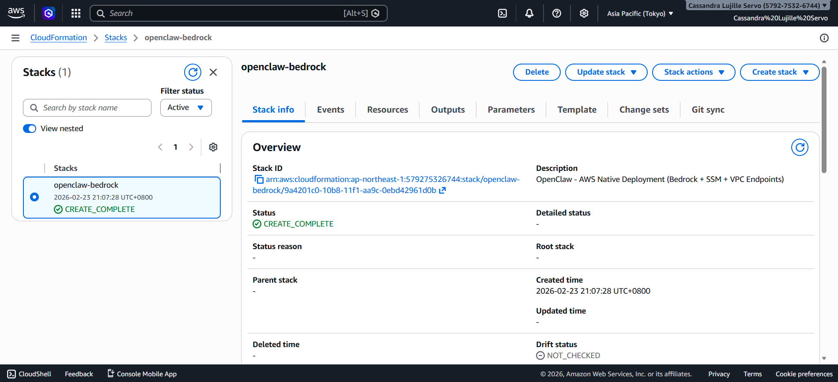The width and height of the screenshot is (838, 382).
Task: Click the purple Amazon Q hexagon icon
Action: pos(49,13)
